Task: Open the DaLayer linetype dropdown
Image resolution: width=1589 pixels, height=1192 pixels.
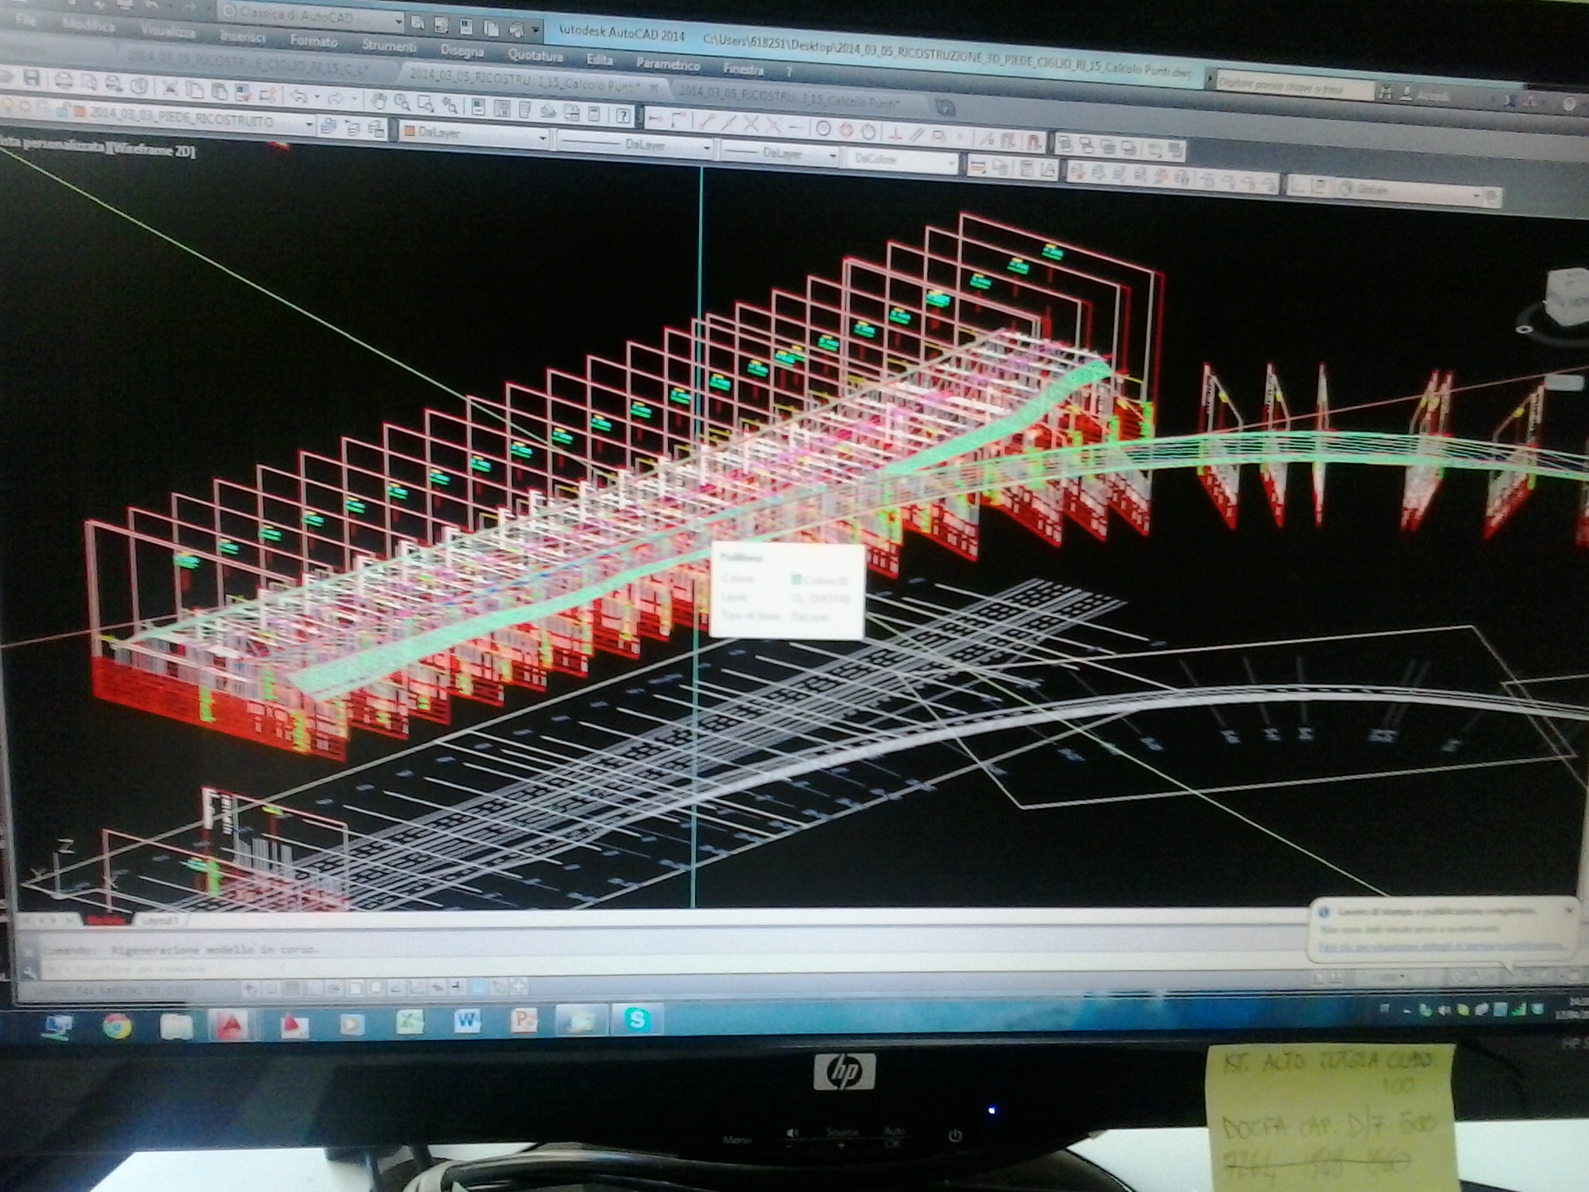Action: [x=635, y=145]
